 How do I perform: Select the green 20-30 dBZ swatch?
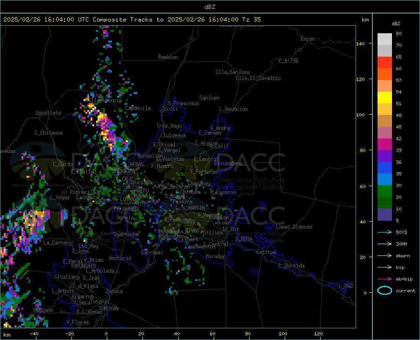coord(385,191)
